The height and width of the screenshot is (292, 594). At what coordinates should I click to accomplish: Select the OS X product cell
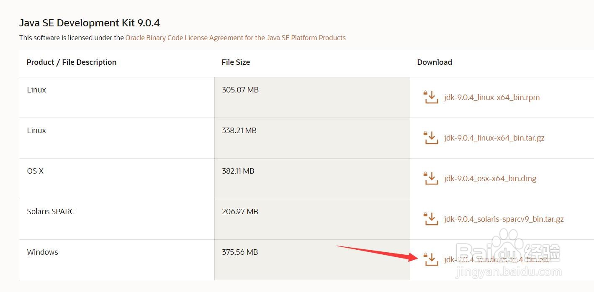tap(36, 171)
